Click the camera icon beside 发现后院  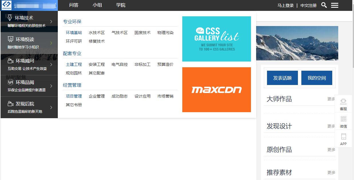[11, 104]
